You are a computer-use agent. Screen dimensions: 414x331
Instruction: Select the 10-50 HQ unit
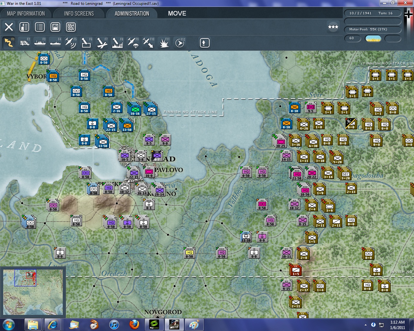(304, 190)
